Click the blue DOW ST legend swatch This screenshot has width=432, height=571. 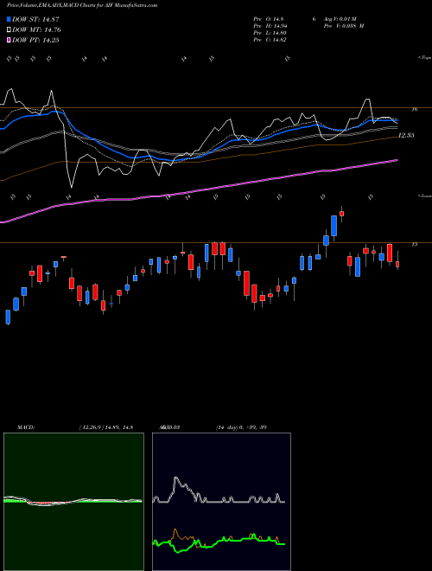(x=9, y=19)
